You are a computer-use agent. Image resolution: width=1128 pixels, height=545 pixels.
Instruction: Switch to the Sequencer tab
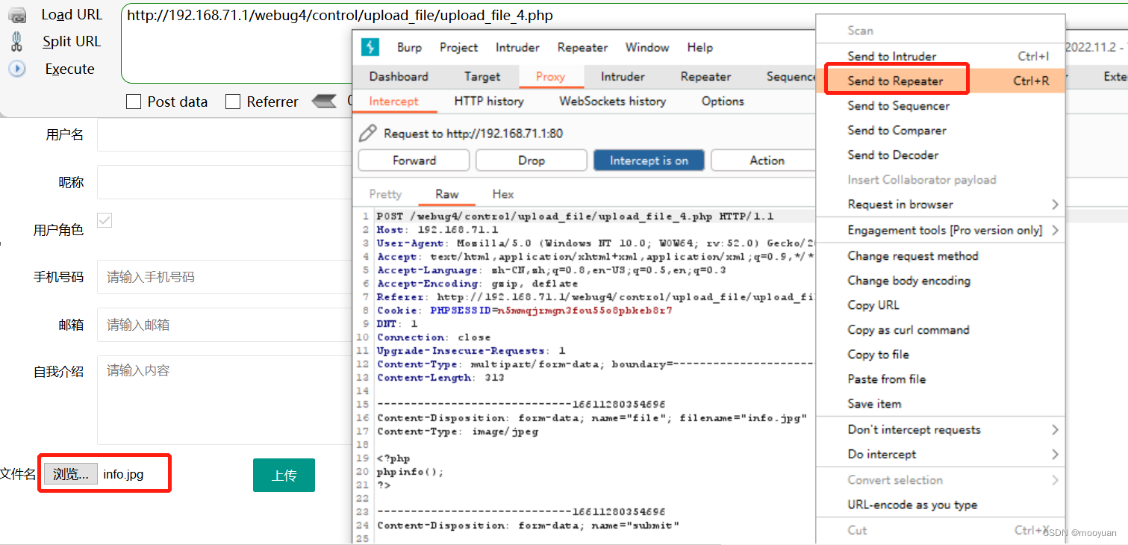tap(791, 76)
